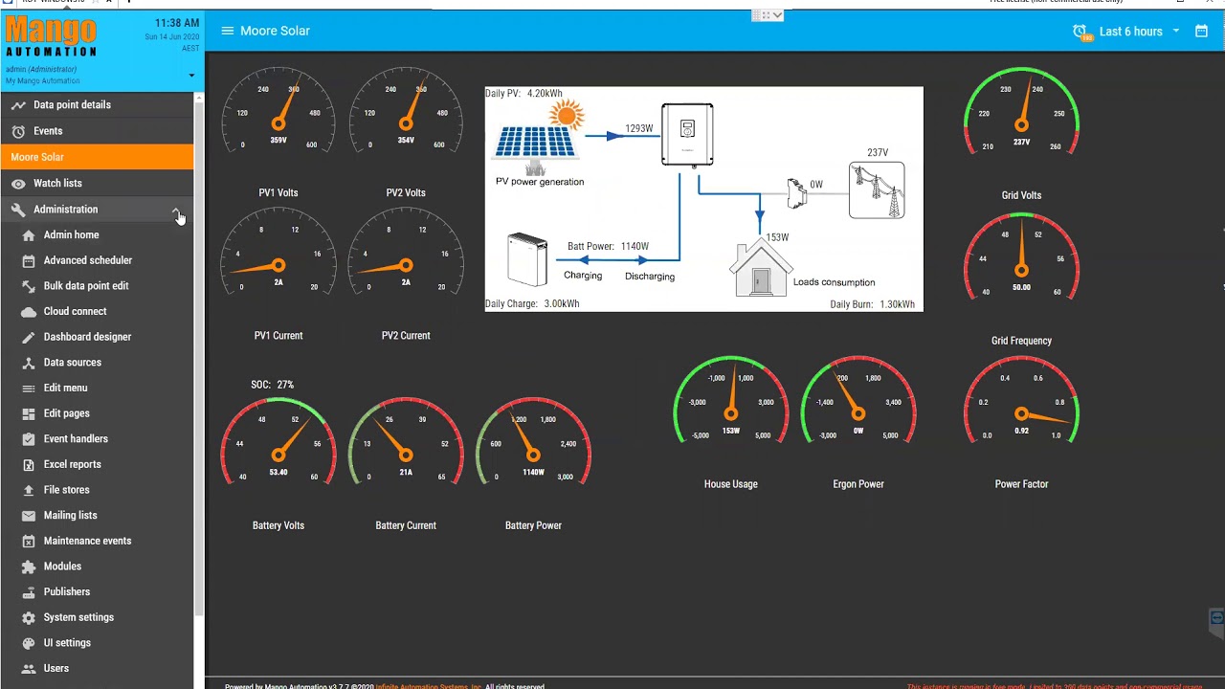Click the alarm clock time preset icon
Viewport: 1225px width, 689px height.
click(1080, 32)
